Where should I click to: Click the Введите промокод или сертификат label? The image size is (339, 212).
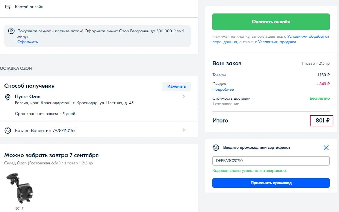[257, 148]
